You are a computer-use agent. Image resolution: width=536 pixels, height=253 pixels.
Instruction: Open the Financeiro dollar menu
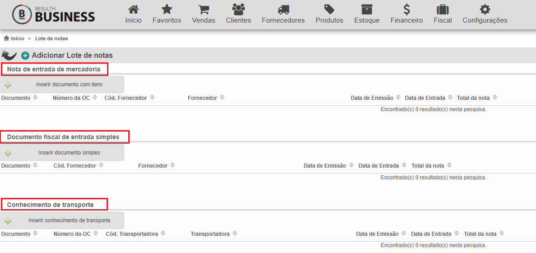click(x=406, y=14)
